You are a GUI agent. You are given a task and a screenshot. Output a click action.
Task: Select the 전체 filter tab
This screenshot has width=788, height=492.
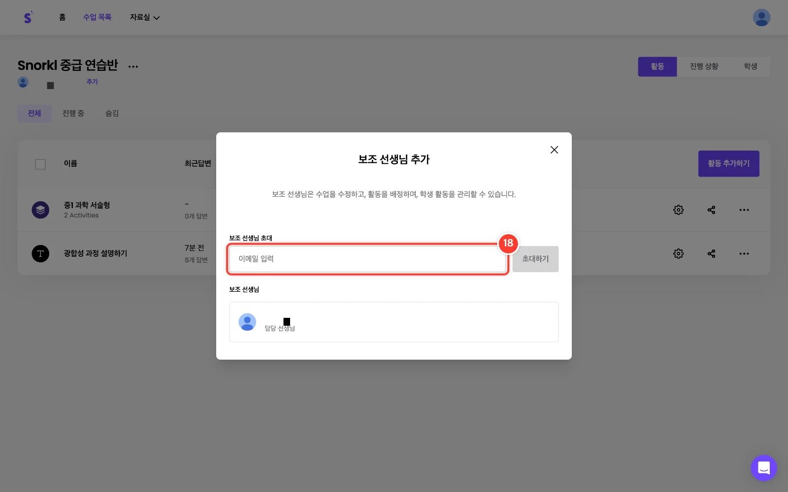(34, 114)
